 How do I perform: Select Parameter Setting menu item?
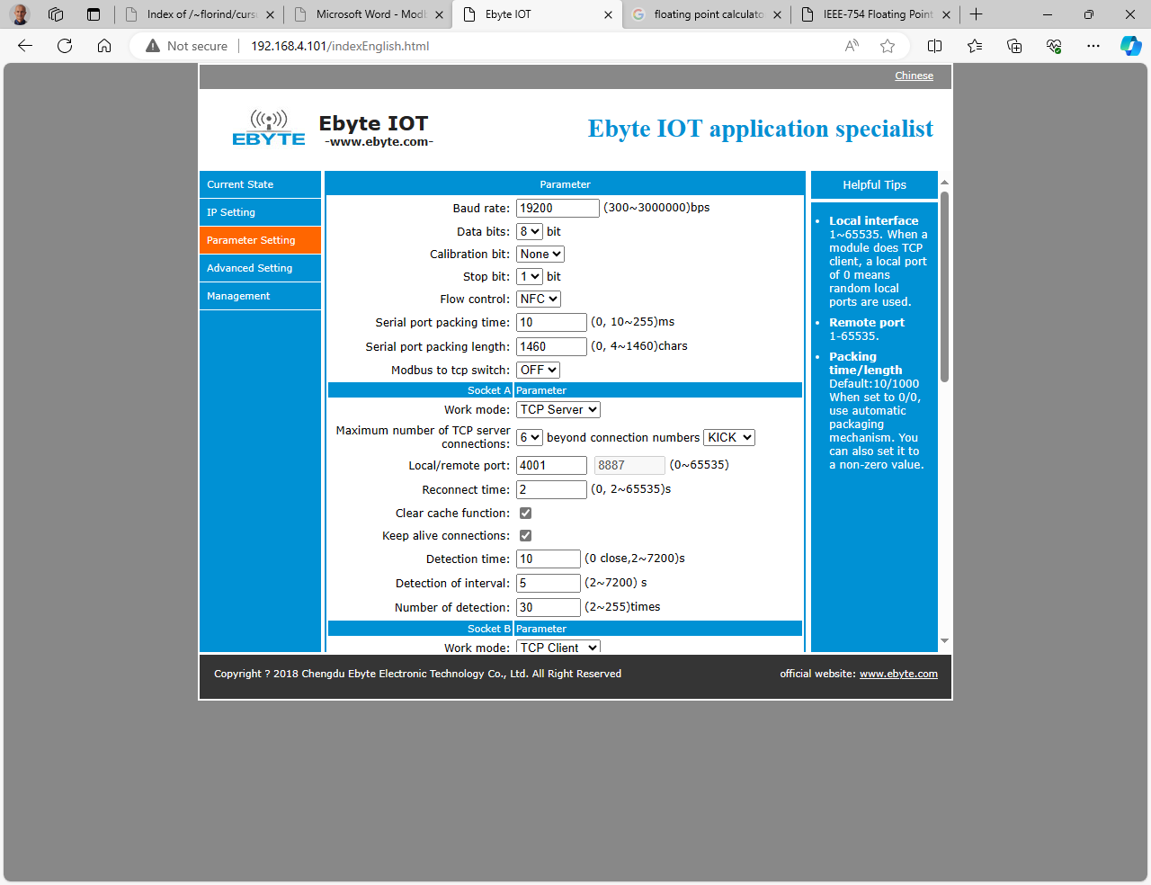coord(260,240)
